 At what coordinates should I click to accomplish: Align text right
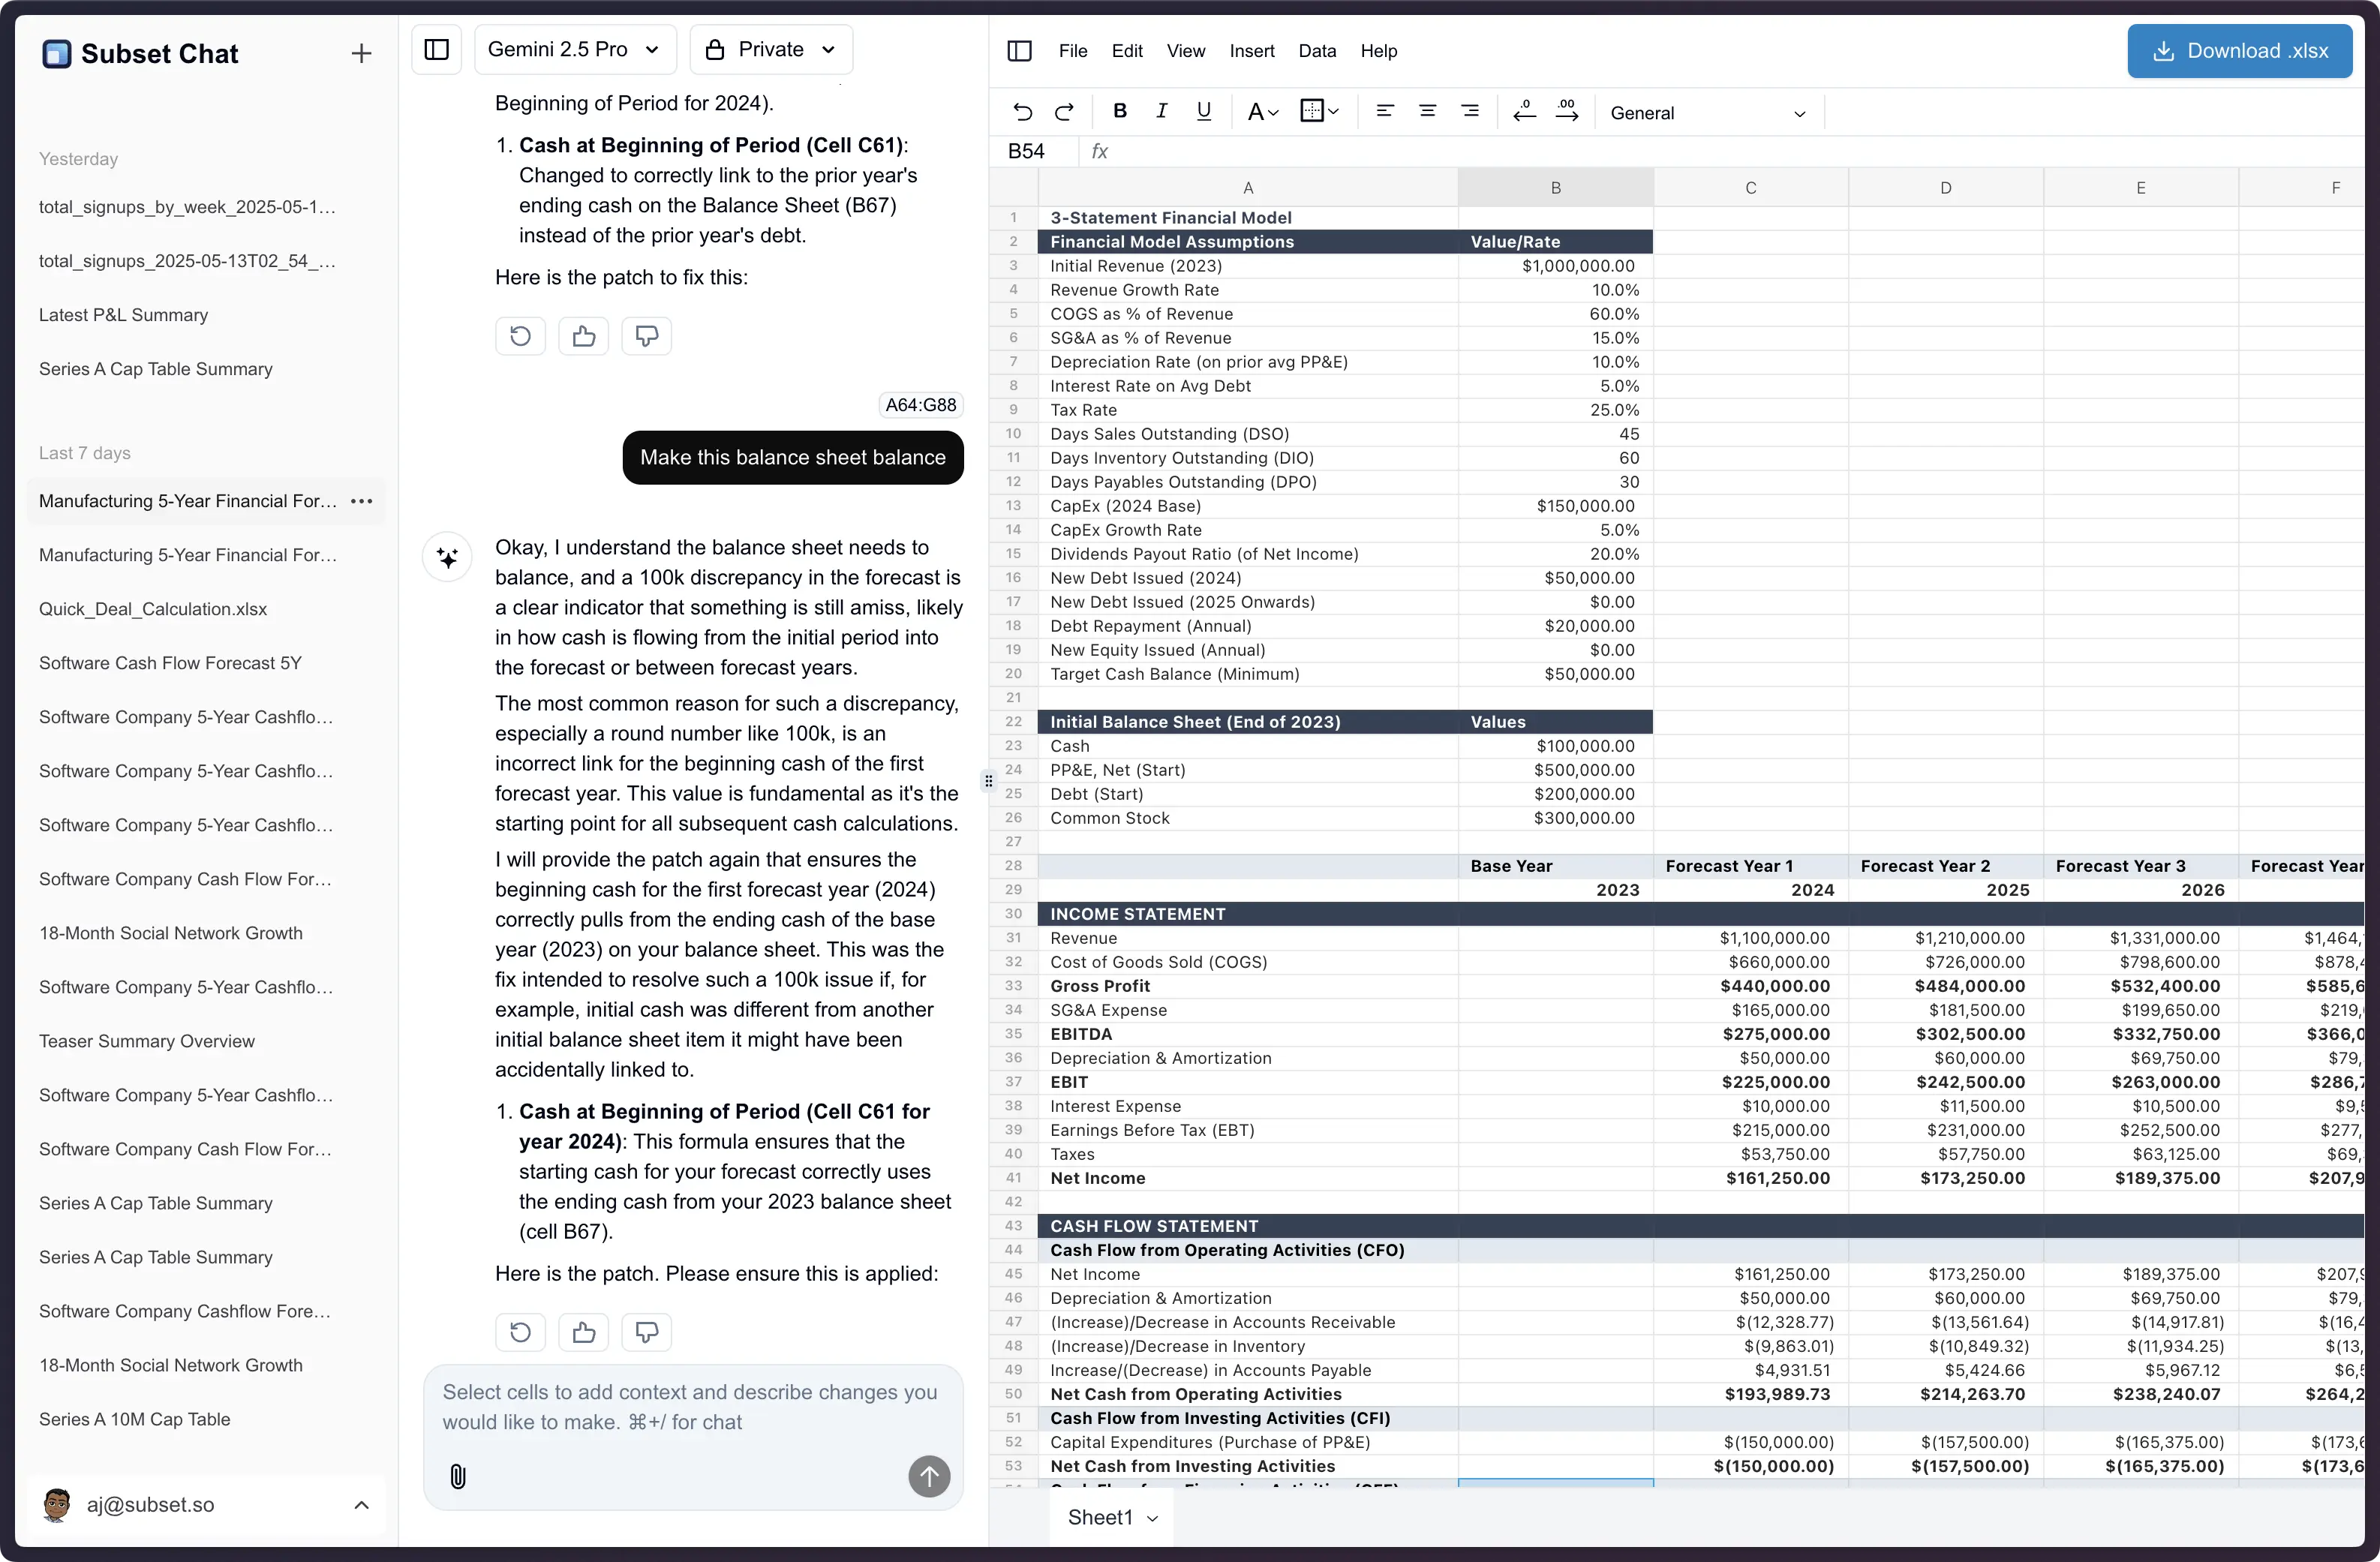[x=1469, y=112]
